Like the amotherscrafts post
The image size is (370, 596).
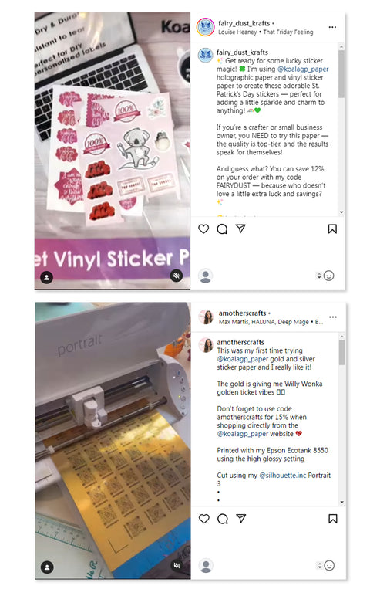(x=204, y=519)
